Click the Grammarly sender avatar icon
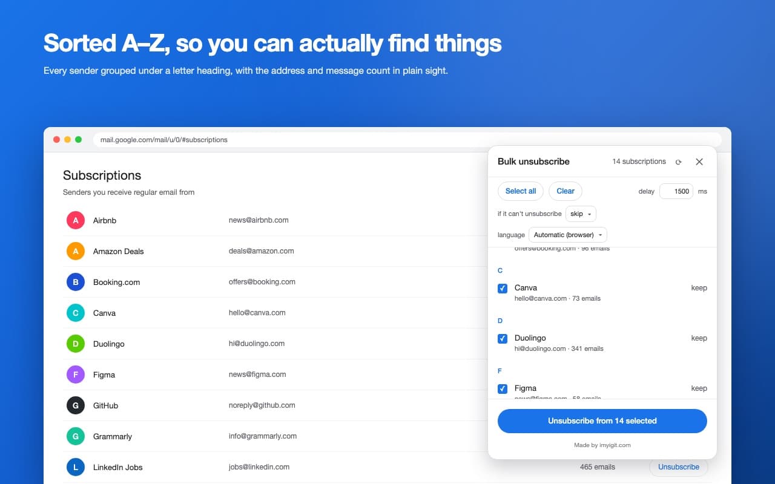This screenshot has height=484, width=775. (x=76, y=436)
